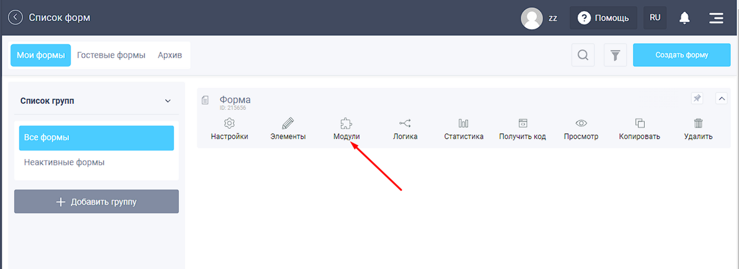Screen dimensions: 739x269
Task: Collapse the group list dropdown
Action: click(168, 101)
